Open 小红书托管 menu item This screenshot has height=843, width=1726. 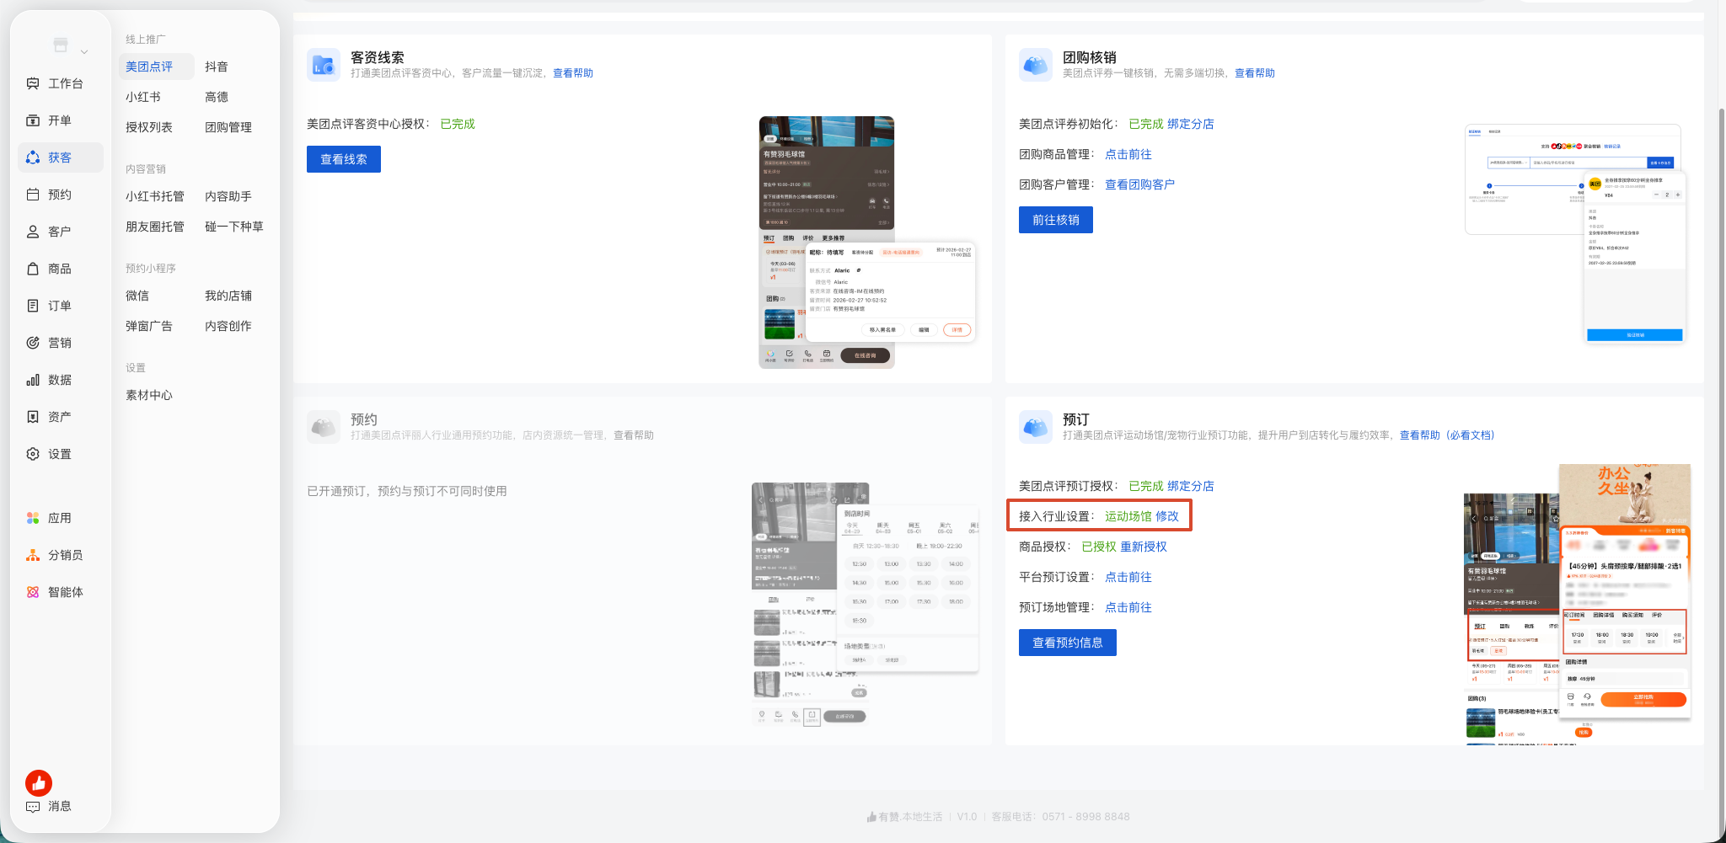(x=155, y=196)
